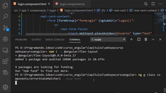Screen dimensions: 166x93
Task: Open the More Actions ellipsis menu
Action: click(160, 4)
